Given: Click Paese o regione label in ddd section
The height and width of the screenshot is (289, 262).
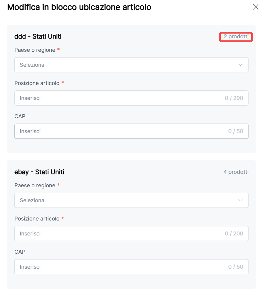Looking at the screenshot, I should coord(35,50).
